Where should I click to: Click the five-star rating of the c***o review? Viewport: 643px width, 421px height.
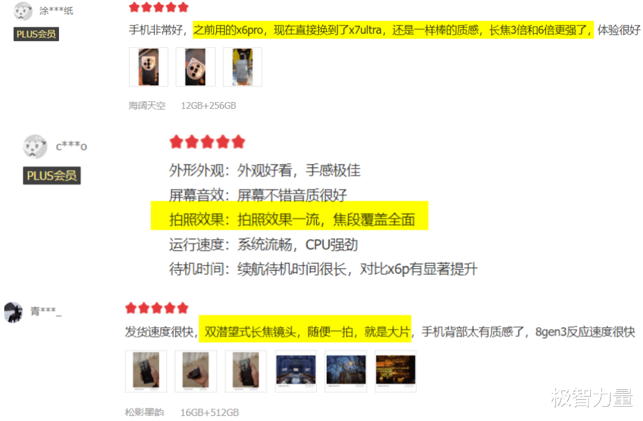tap(207, 142)
